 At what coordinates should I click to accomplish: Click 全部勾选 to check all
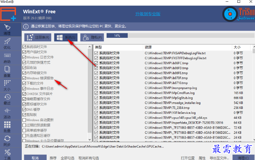[x=67, y=158]
